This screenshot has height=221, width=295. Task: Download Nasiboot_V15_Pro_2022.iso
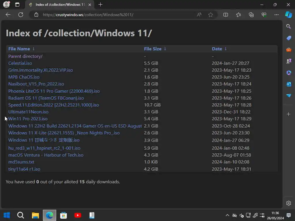[x=36, y=84]
